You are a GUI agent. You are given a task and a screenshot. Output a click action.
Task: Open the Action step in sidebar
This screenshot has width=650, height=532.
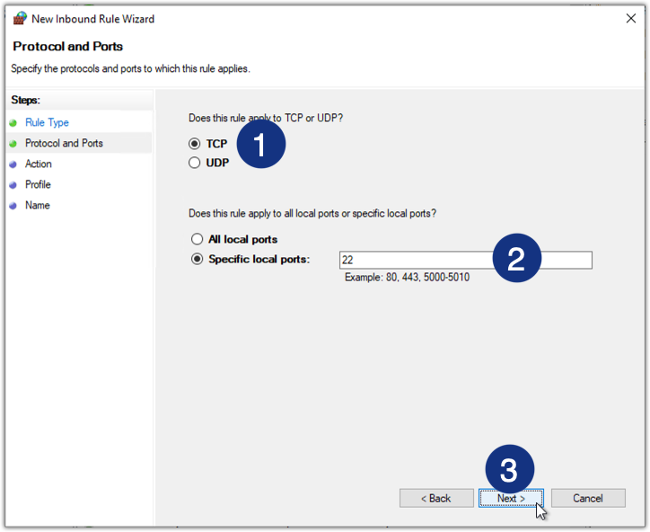pyautogui.click(x=39, y=164)
